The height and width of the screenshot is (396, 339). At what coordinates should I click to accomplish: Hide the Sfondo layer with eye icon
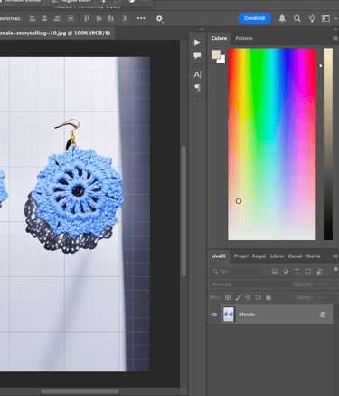(x=214, y=314)
